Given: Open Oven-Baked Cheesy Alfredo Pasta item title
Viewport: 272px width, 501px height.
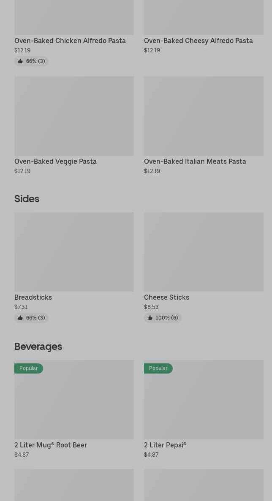Looking at the screenshot, I should click(x=198, y=41).
